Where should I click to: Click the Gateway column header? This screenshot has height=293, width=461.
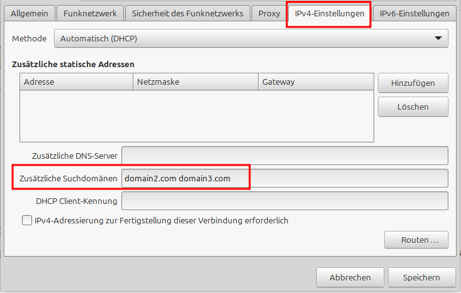click(x=314, y=82)
